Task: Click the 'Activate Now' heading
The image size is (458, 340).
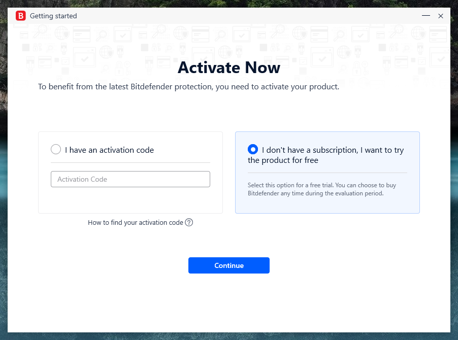Action: click(x=229, y=67)
